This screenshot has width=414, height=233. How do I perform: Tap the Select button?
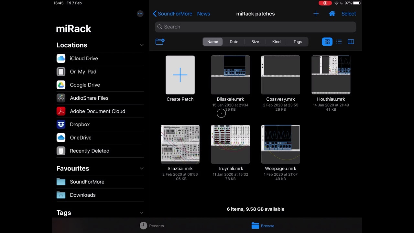tap(349, 14)
